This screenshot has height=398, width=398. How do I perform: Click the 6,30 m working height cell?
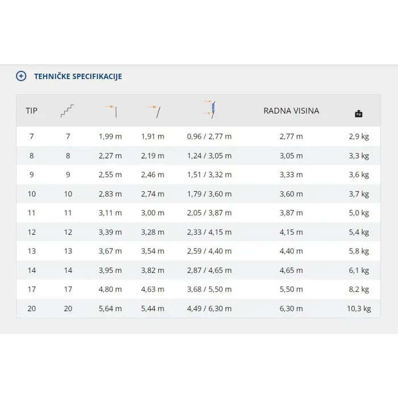[x=291, y=309]
